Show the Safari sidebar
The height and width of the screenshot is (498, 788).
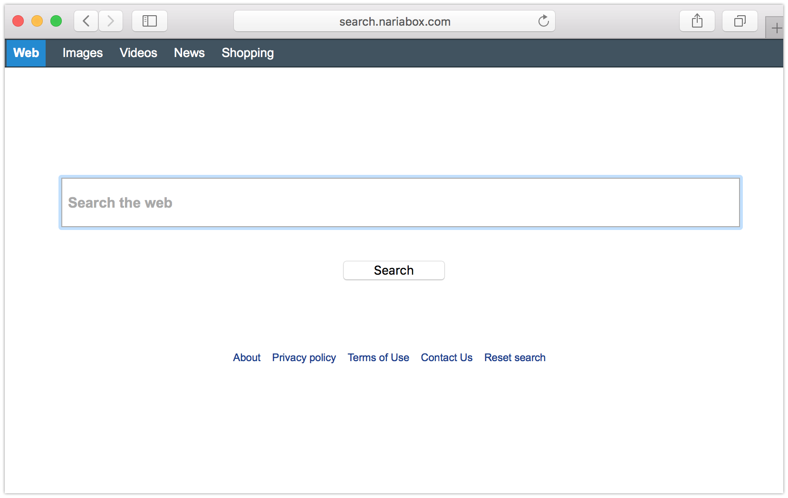coord(150,21)
